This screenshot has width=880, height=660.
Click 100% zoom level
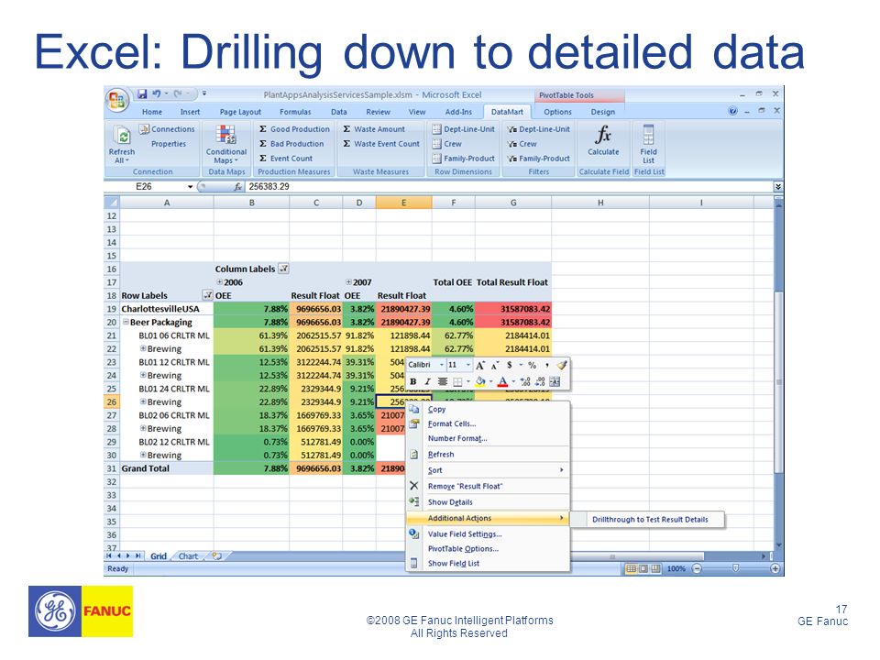676,568
